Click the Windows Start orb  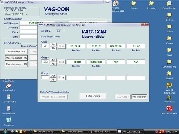(x=5, y=131)
